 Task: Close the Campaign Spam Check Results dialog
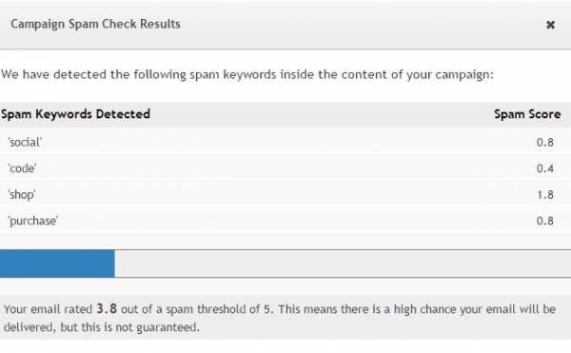[x=550, y=25]
